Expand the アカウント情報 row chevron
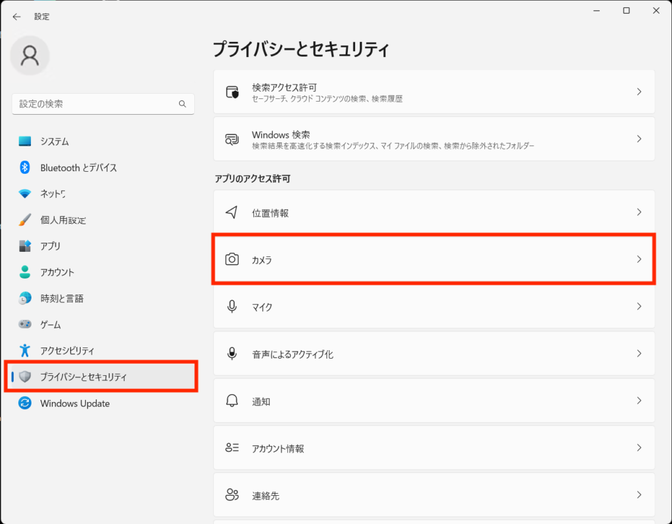This screenshot has width=672, height=524. (x=639, y=448)
